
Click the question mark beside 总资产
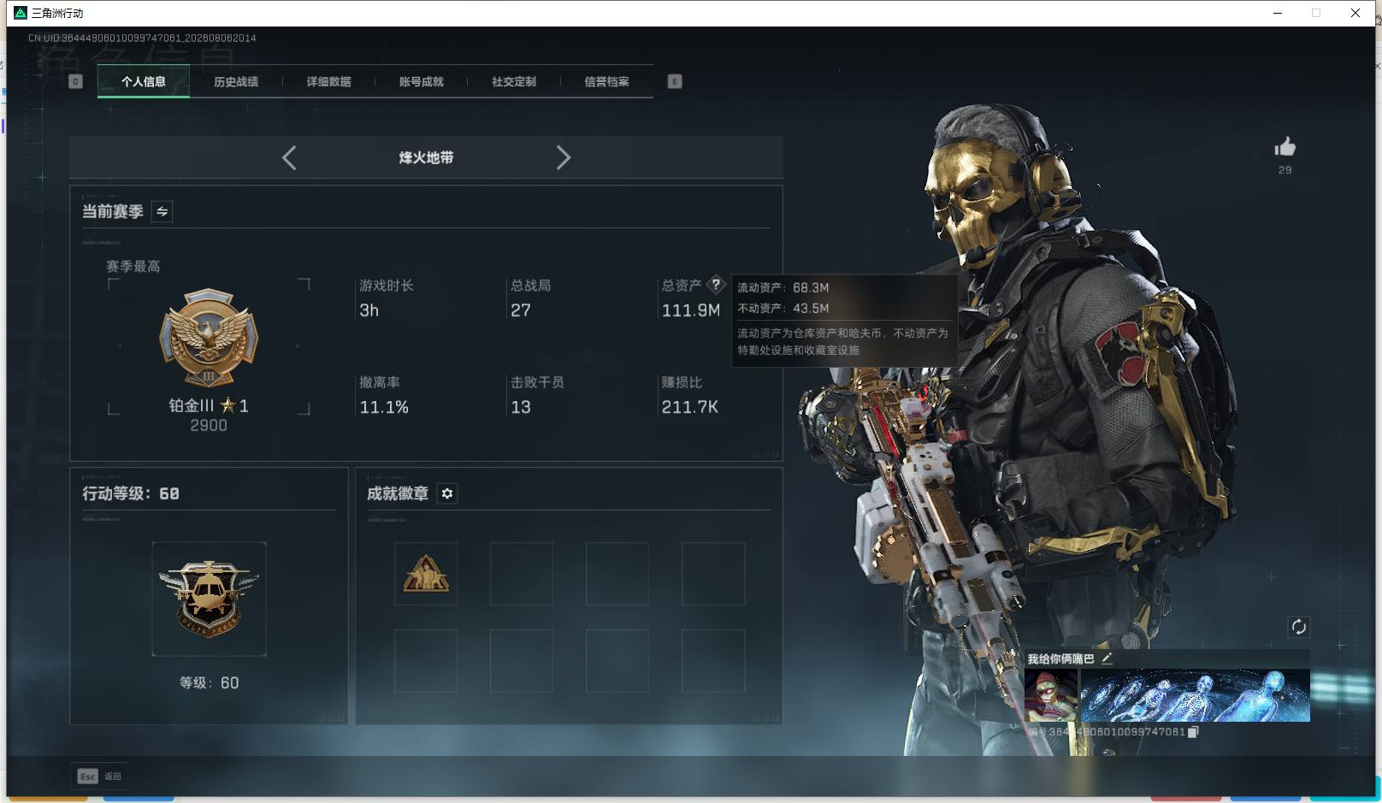pos(716,285)
